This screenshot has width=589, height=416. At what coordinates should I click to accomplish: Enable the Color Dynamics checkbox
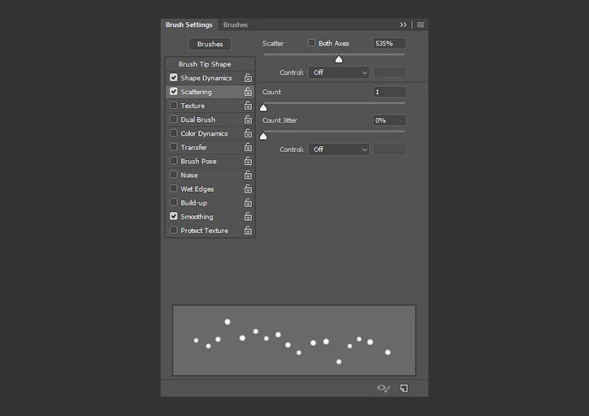click(174, 133)
